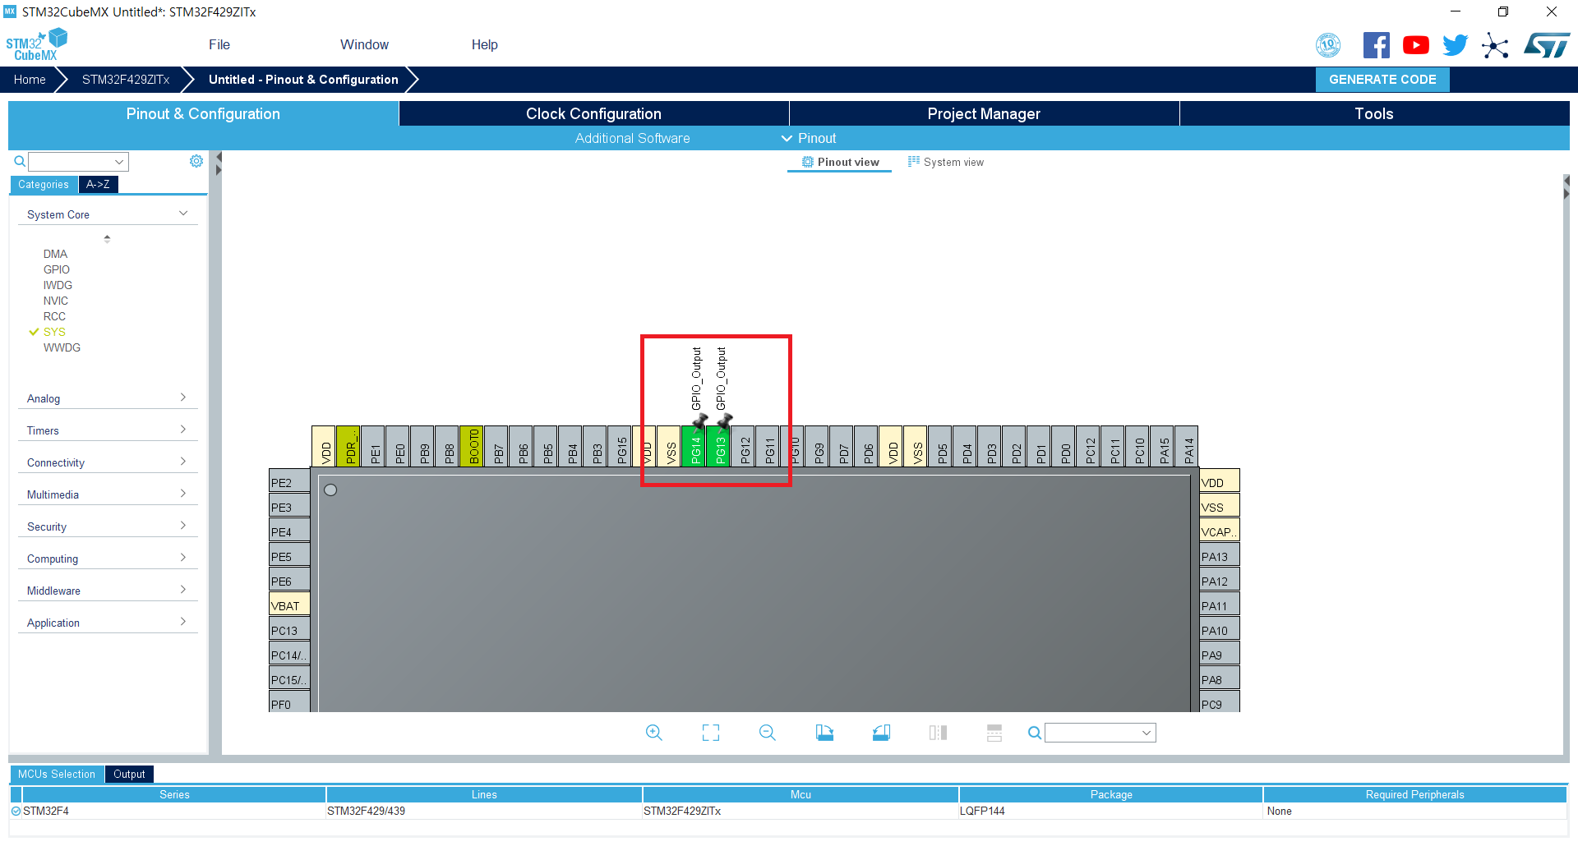This screenshot has height=846, width=1578.
Task: Open the YouTube icon link
Action: pos(1415,45)
